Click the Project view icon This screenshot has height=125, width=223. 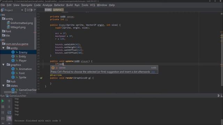(2, 10)
